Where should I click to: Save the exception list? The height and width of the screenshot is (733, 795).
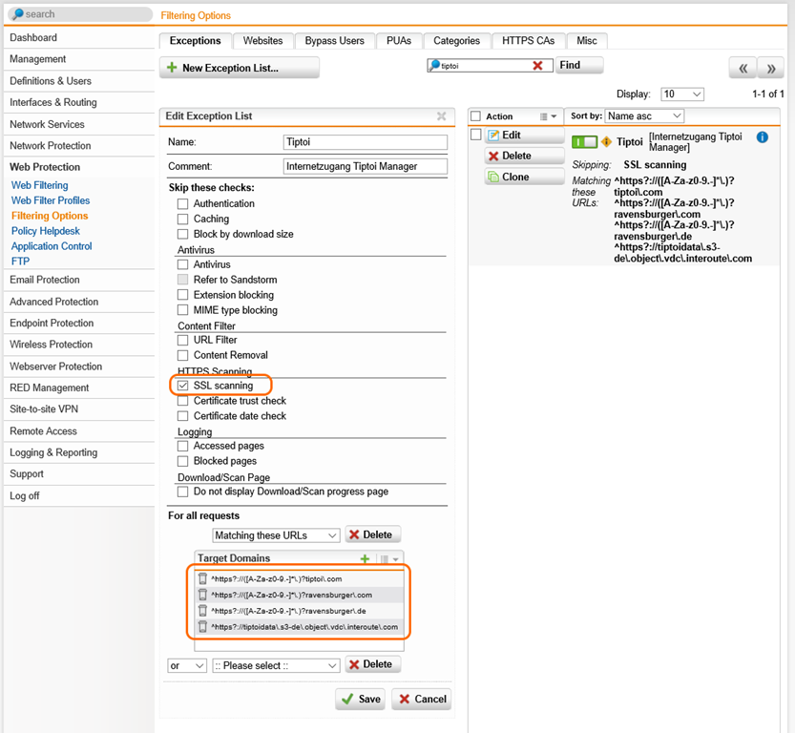point(360,699)
